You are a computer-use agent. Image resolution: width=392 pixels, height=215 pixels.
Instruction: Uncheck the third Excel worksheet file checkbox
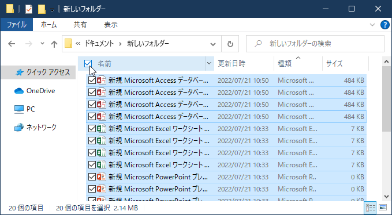point(92,153)
